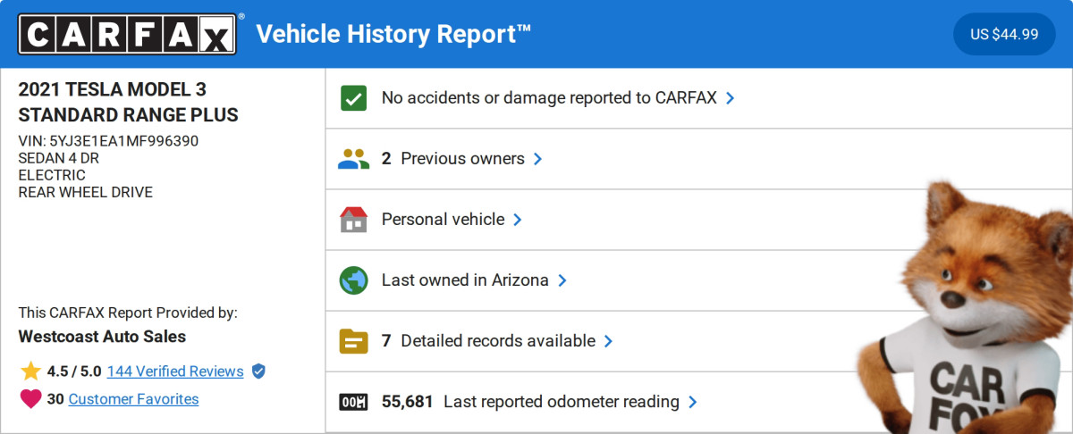This screenshot has width=1073, height=434.
Task: Click the CARFAX logo
Action: (x=128, y=35)
